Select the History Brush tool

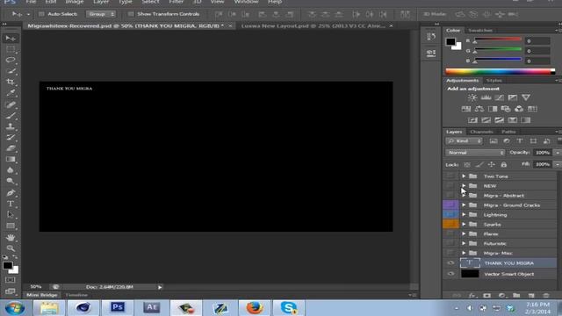tap(11, 137)
